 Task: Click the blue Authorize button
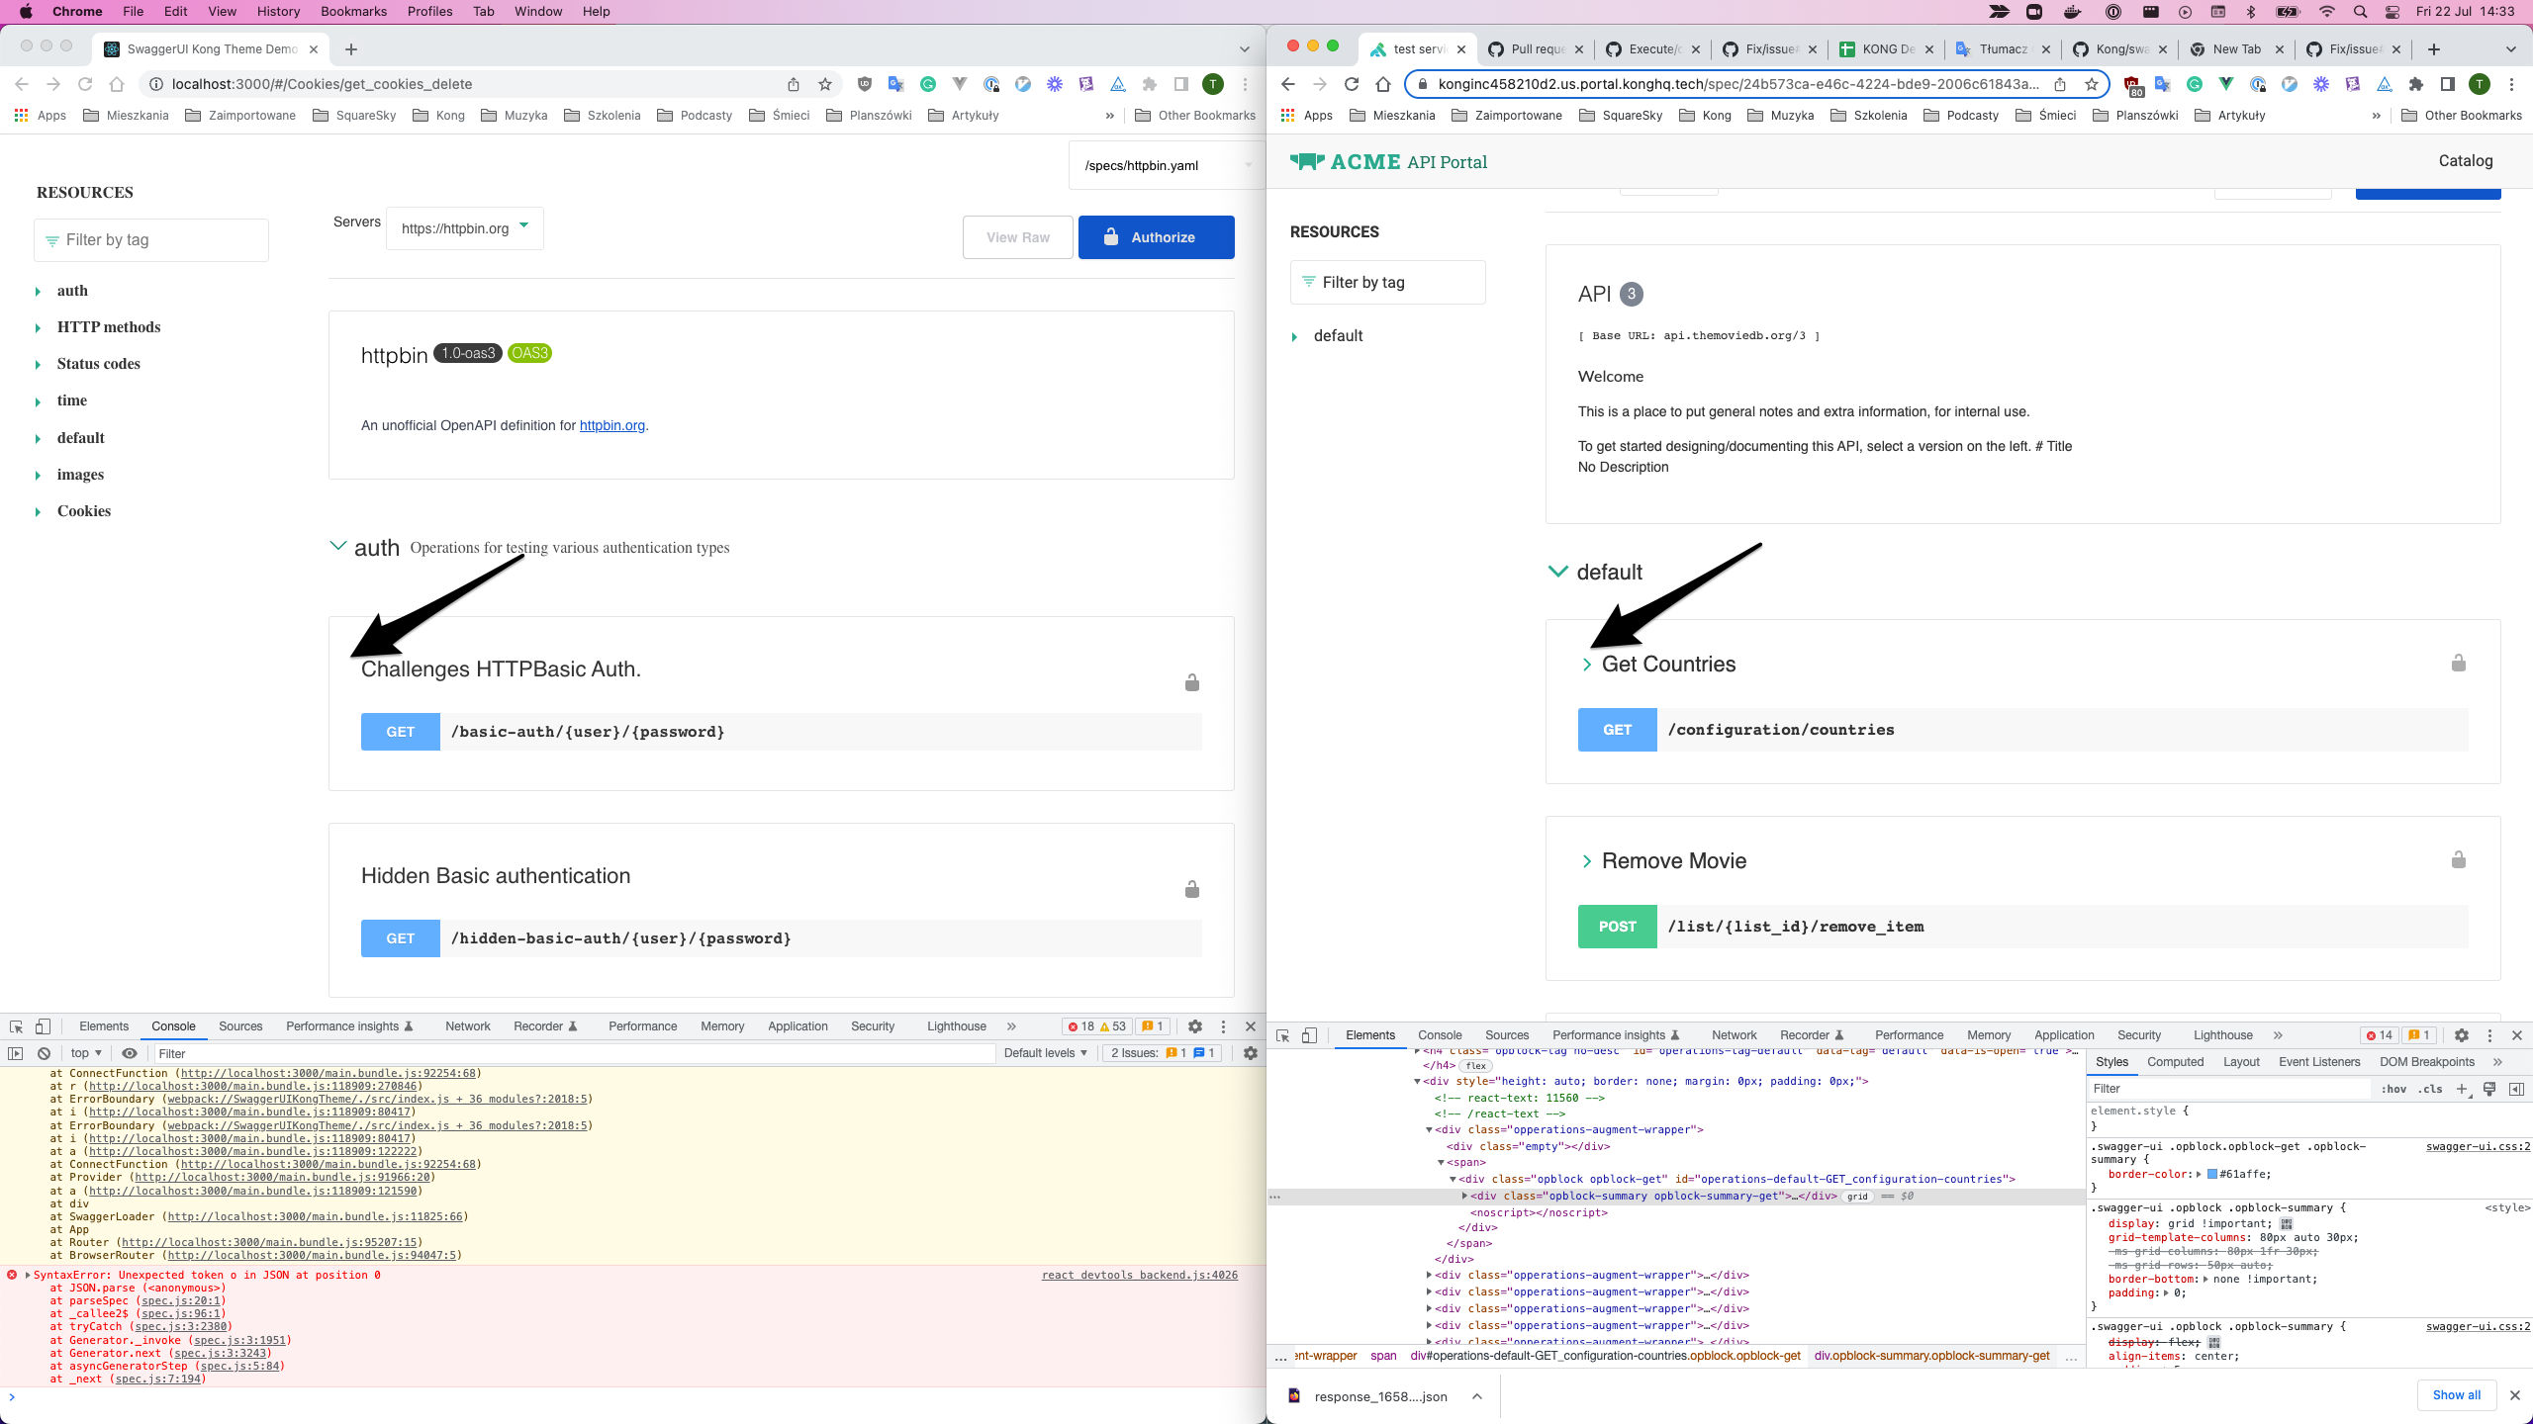tap(1156, 237)
